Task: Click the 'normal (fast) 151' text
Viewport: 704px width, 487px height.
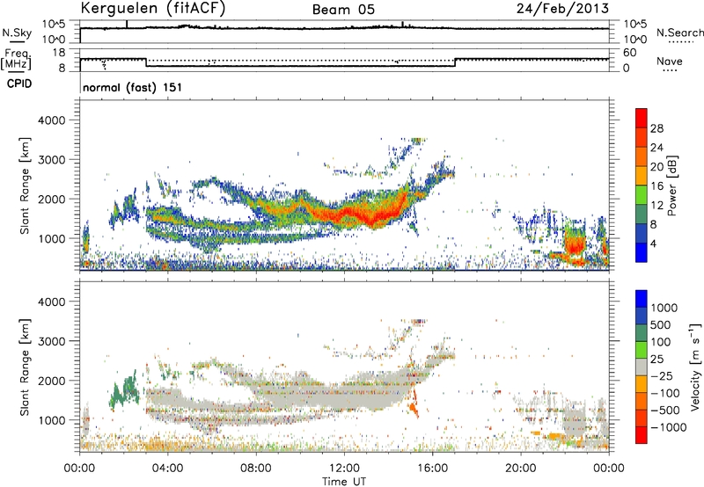Action: click(x=133, y=87)
